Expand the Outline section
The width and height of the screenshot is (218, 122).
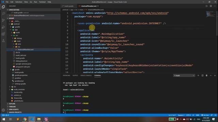click(33, 104)
